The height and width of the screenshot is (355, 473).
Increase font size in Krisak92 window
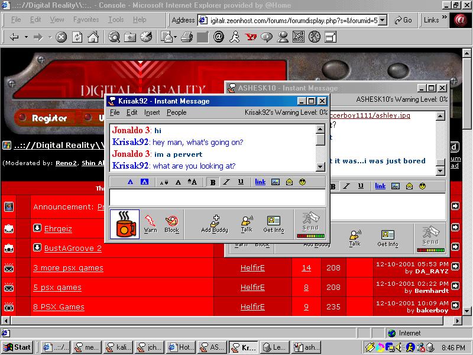(x=192, y=182)
